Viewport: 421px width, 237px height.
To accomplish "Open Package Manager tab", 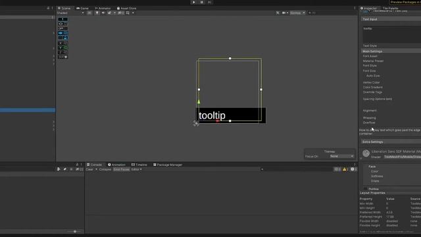I will click(168, 165).
